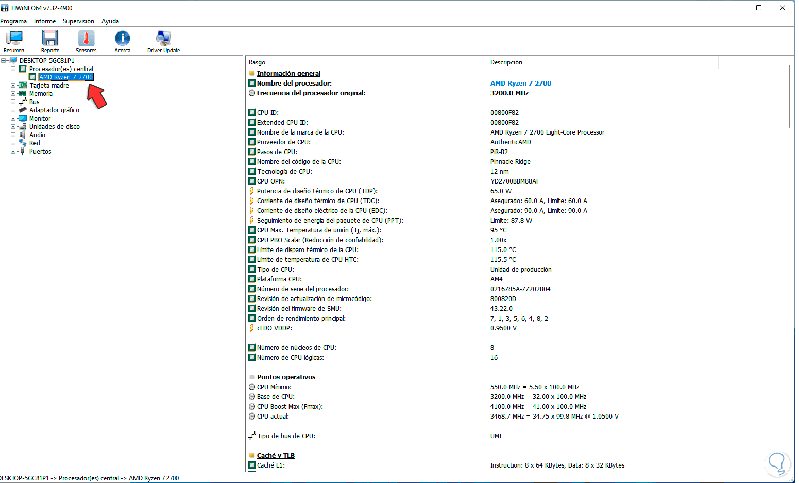Image resolution: width=799 pixels, height=483 pixels.
Task: Close the HWiNFO64 window
Action: tap(783, 8)
